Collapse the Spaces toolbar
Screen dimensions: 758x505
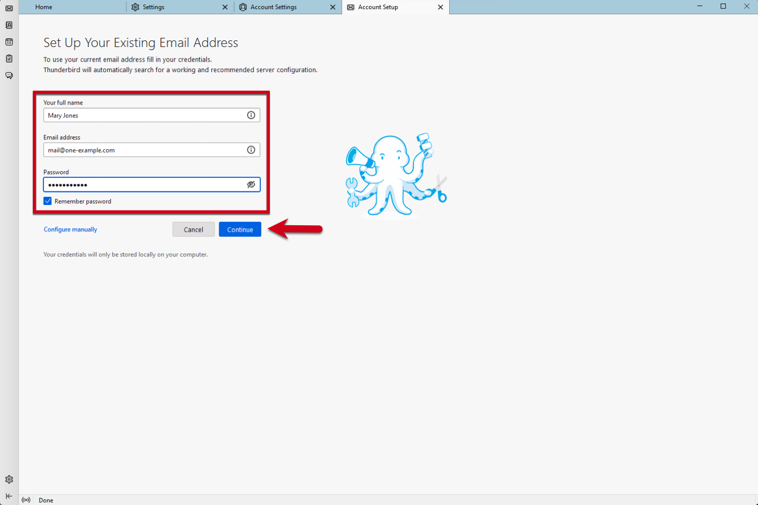[9, 496]
